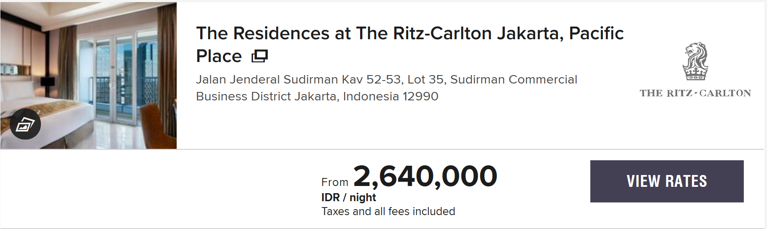Click the open-in-new-window icon beside Place

coord(260,56)
